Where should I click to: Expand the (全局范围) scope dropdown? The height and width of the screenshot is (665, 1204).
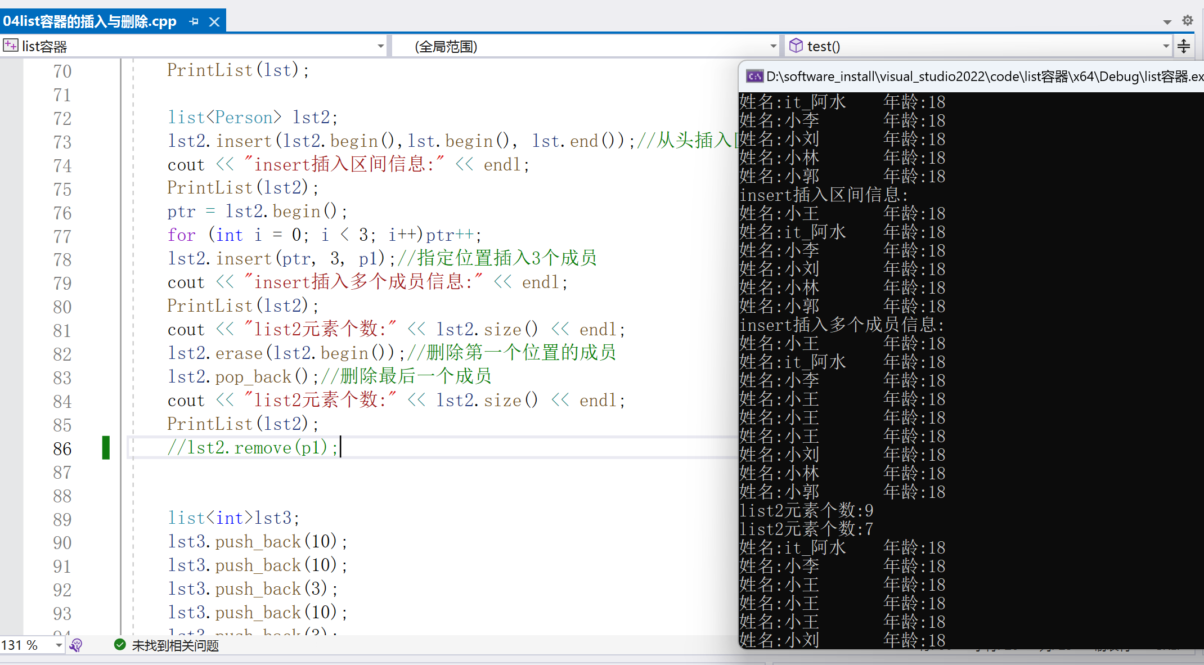point(773,46)
